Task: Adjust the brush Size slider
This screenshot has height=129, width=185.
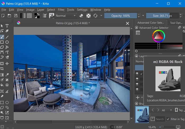Action: (x=163, y=16)
